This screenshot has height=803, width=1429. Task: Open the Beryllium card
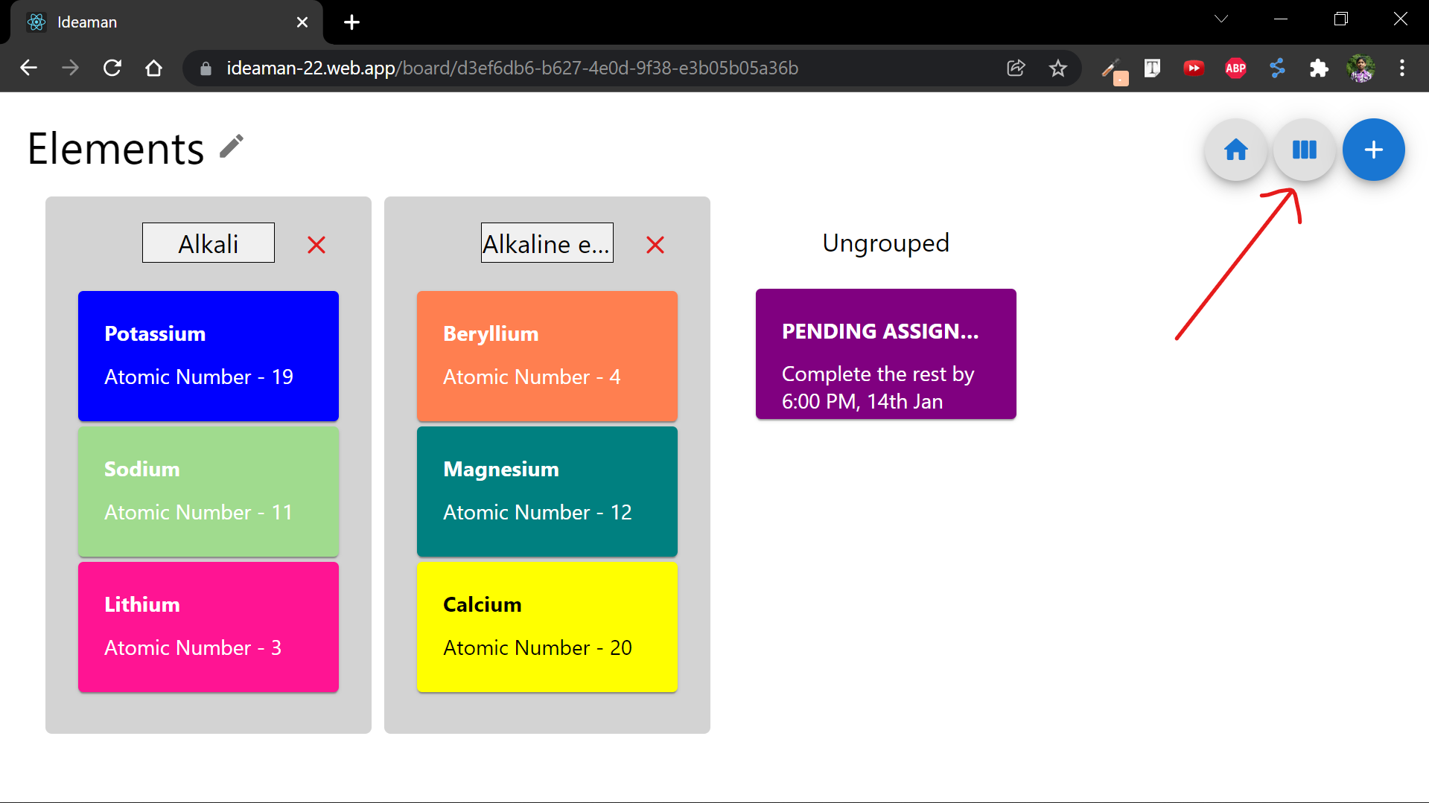coord(547,356)
